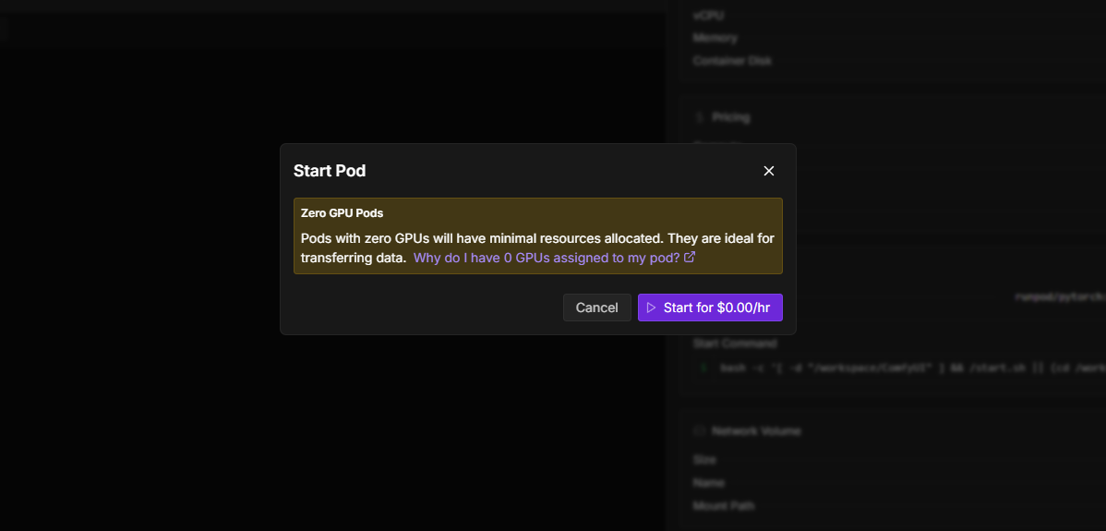Click the Network Volume section header
1106x531 pixels.
point(755,431)
